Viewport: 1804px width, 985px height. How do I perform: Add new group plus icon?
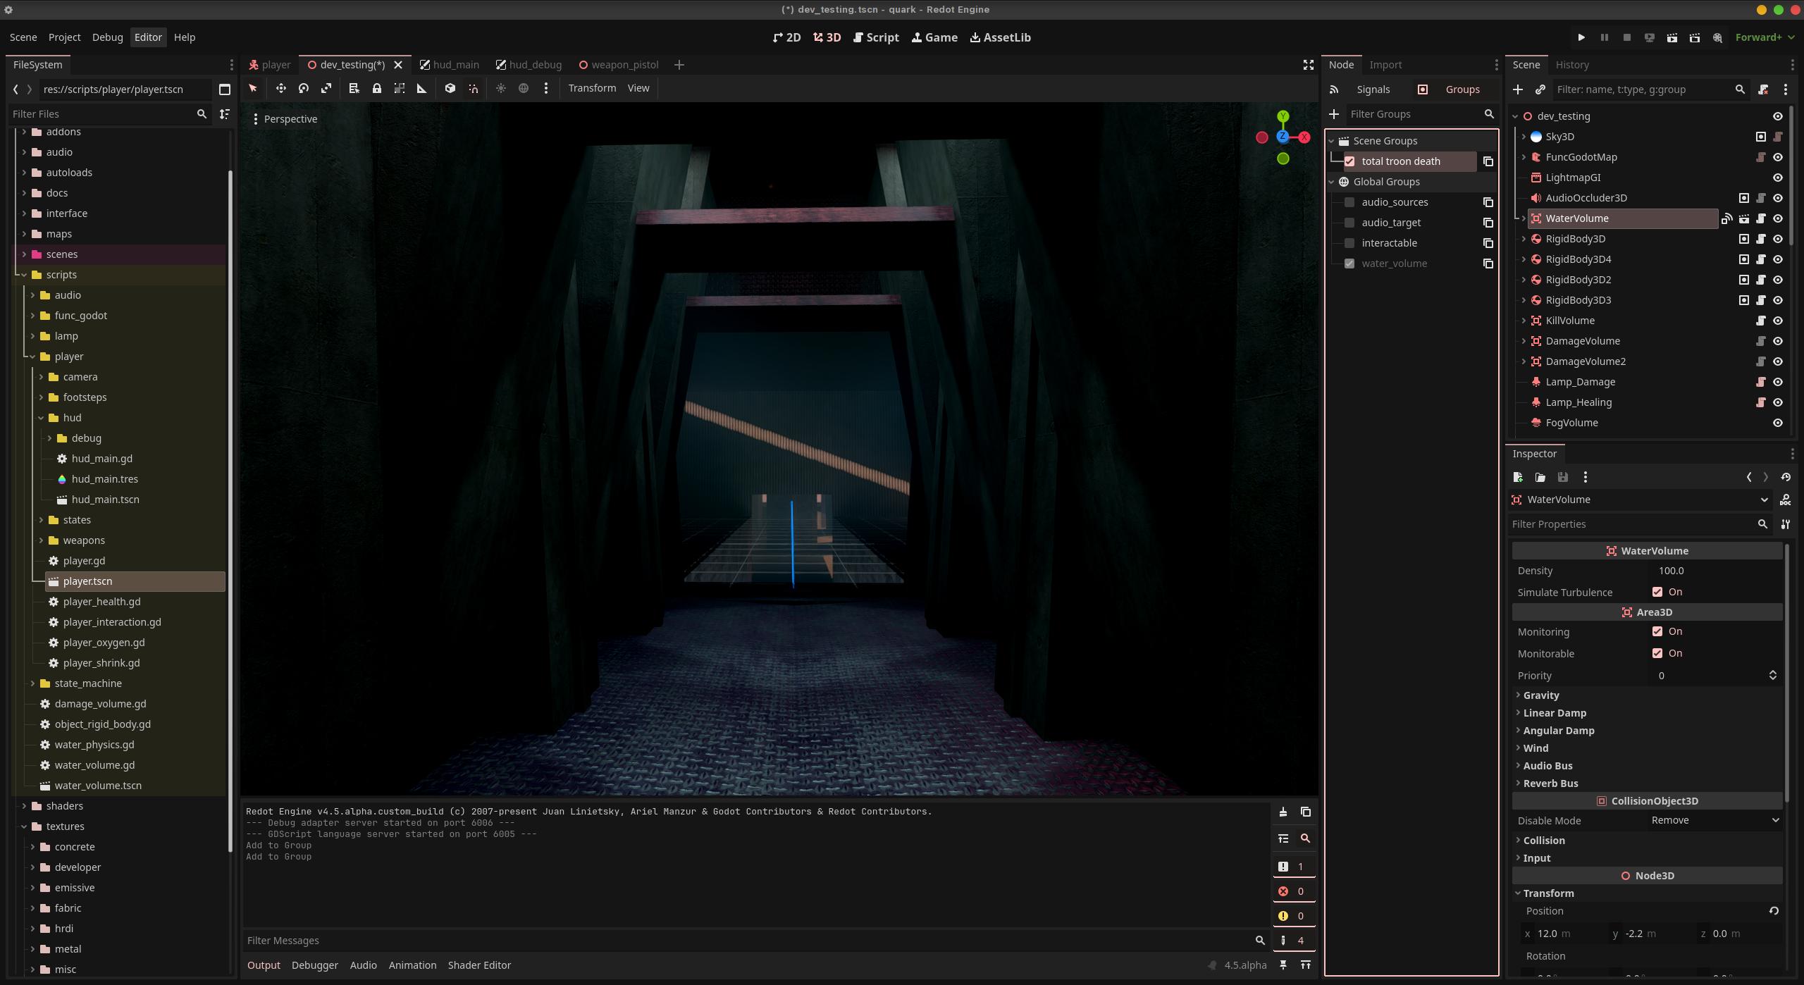pos(1334,114)
